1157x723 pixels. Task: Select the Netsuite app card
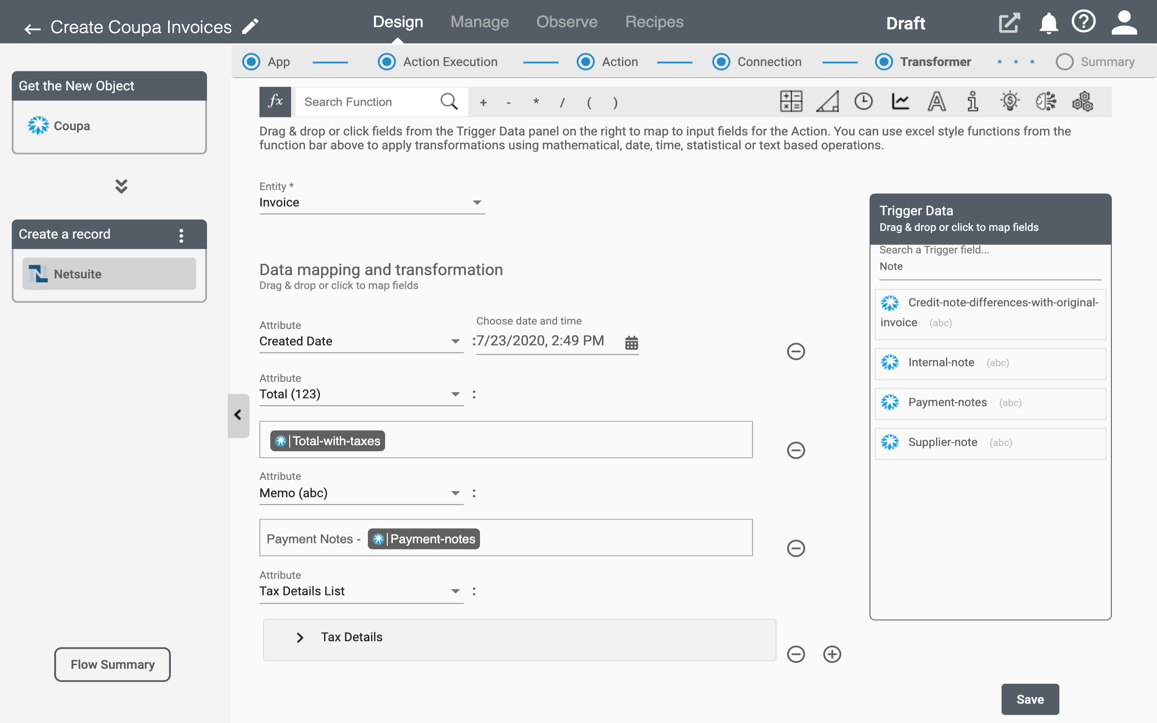tap(109, 273)
